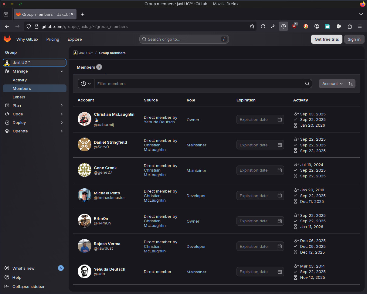The image size is (367, 294).
Task: Open the calendar icon in Daniel Stringfield's expiration field
Action: click(280, 145)
